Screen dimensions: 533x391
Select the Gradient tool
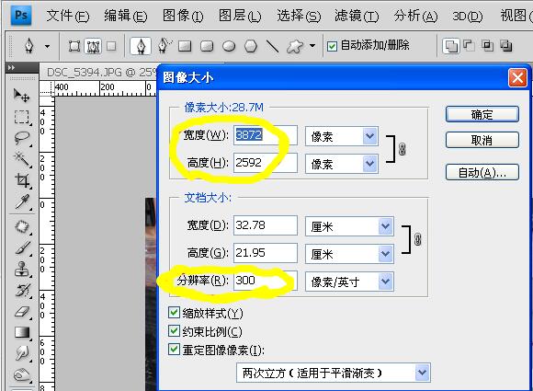pyautogui.click(x=22, y=332)
